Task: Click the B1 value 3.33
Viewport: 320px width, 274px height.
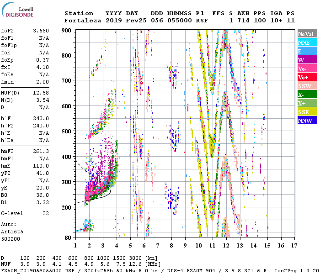Action: 43,202
